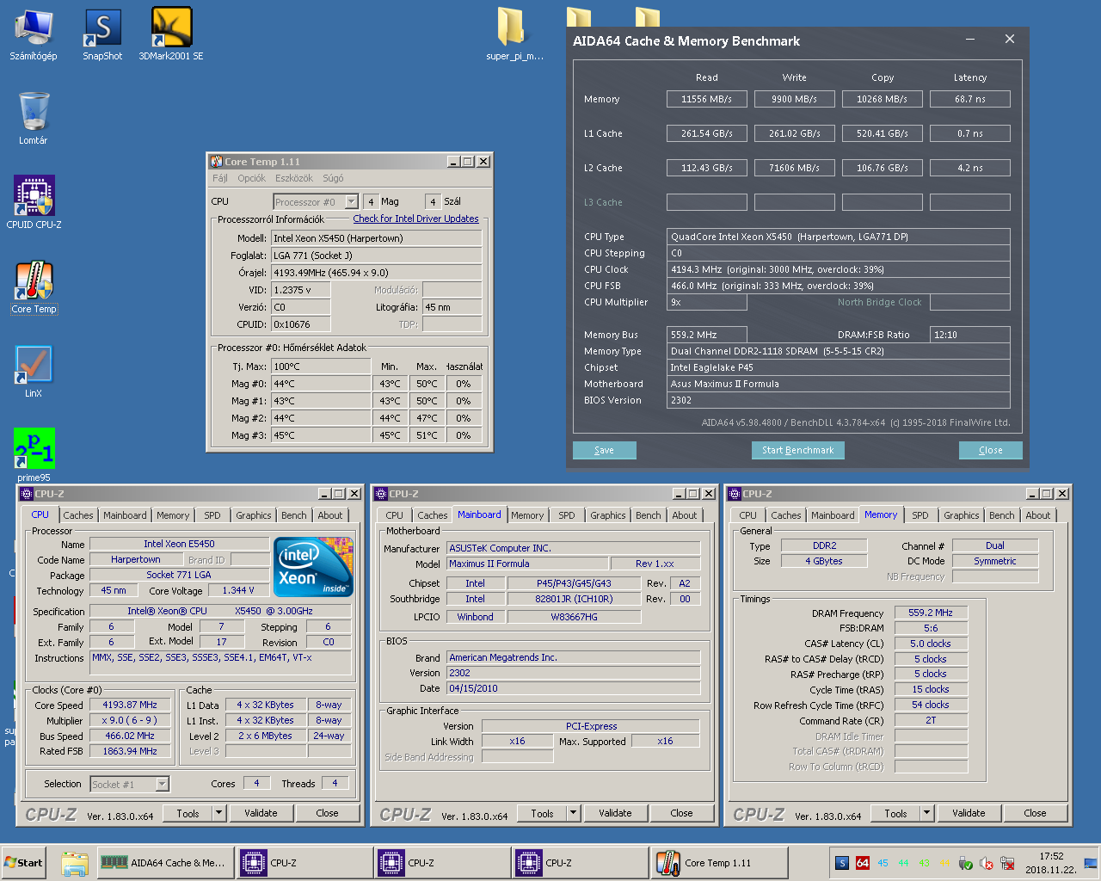Open the LinX desktop shortcut
The height and width of the screenshot is (881, 1101).
click(x=34, y=371)
